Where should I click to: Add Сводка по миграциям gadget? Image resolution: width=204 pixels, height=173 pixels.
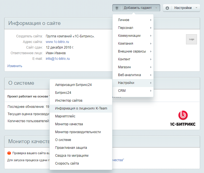(x=81, y=156)
